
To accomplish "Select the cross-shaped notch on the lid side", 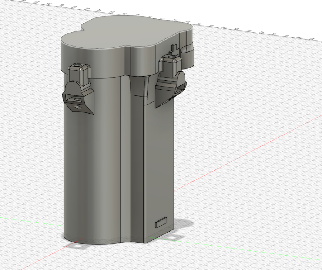I will click(174, 49).
